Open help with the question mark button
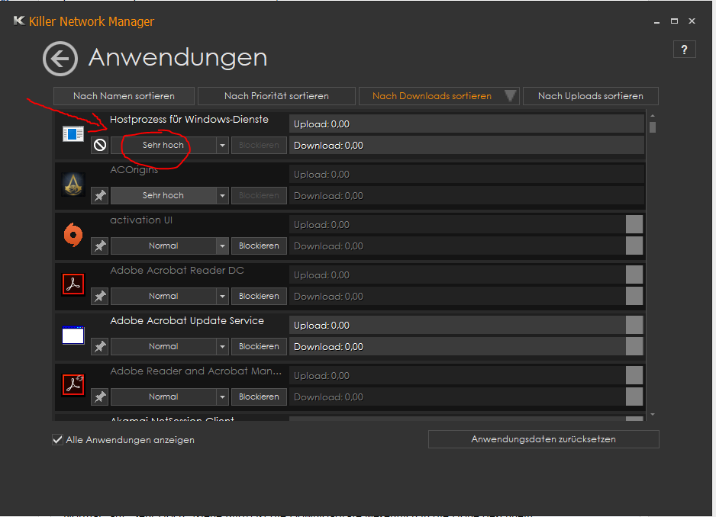This screenshot has height=517, width=716. pyautogui.click(x=684, y=50)
